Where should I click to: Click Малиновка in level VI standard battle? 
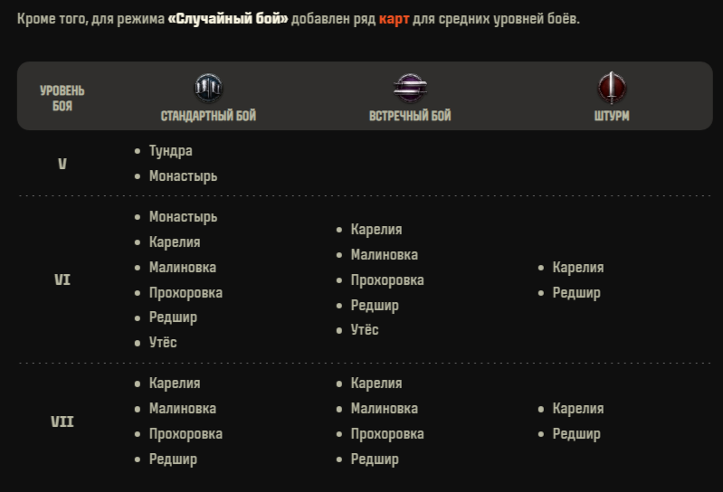[x=183, y=268]
